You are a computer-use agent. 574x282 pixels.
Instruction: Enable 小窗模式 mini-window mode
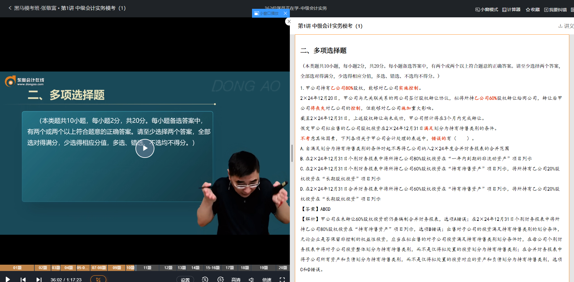[487, 10]
